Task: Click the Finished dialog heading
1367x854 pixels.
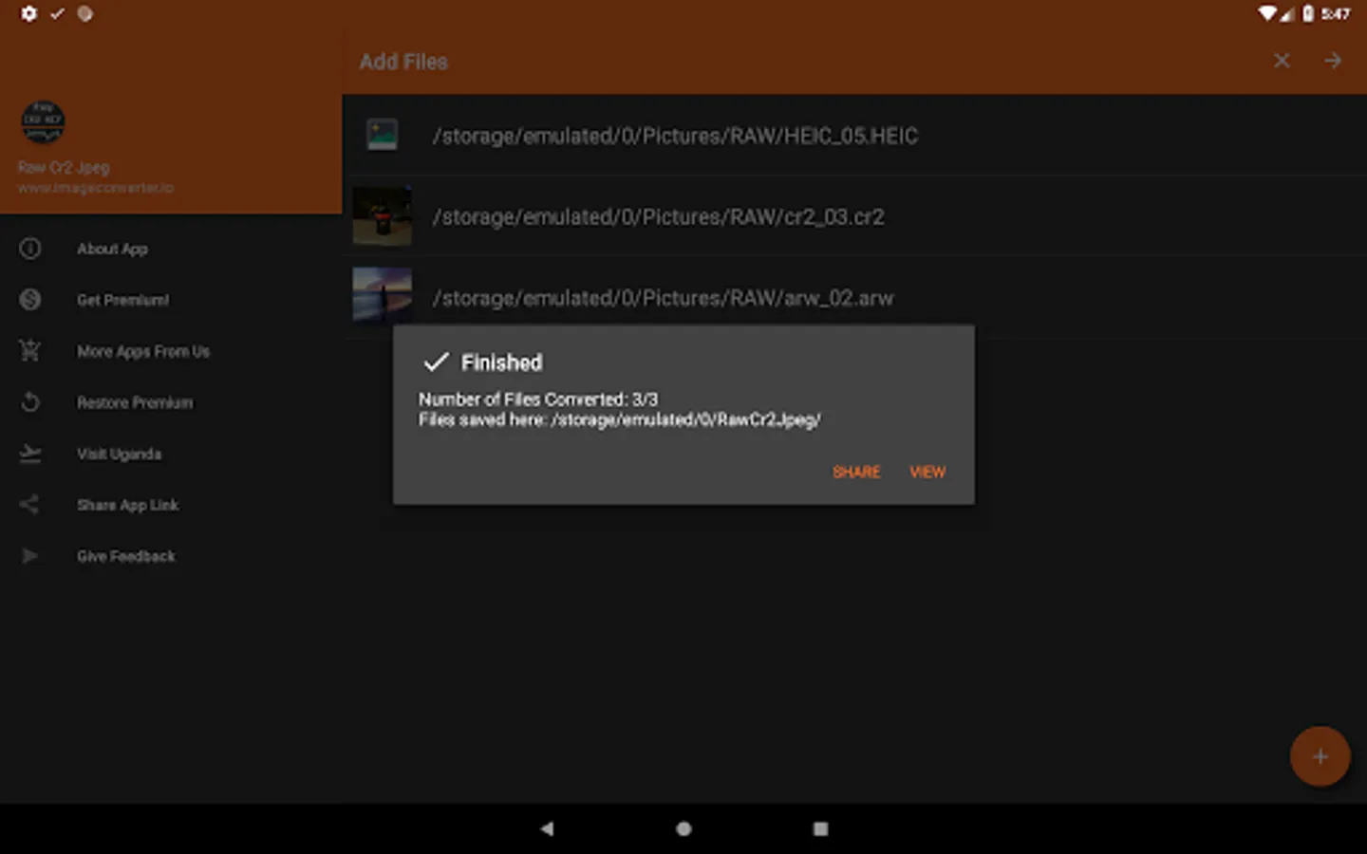Action: tap(501, 362)
